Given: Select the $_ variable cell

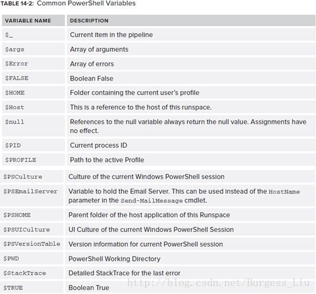Looking at the screenshot, I should [34, 35].
